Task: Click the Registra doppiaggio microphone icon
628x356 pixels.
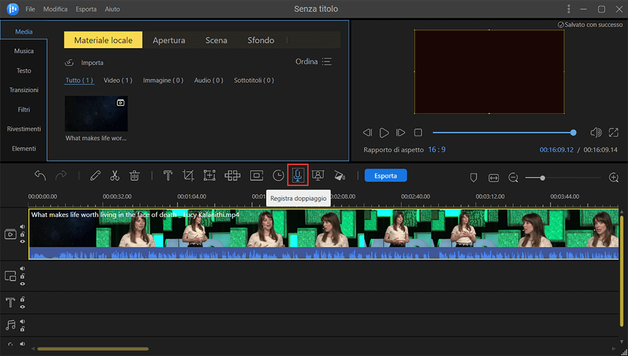Action: point(298,176)
